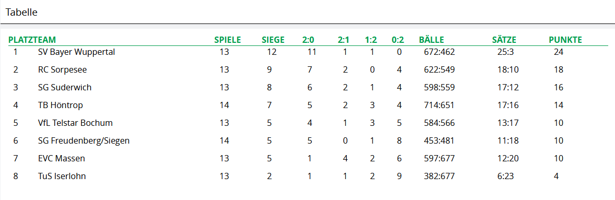This screenshot has width=615, height=200.
Task: Click the SÄTZE column header
Action: tap(504, 40)
